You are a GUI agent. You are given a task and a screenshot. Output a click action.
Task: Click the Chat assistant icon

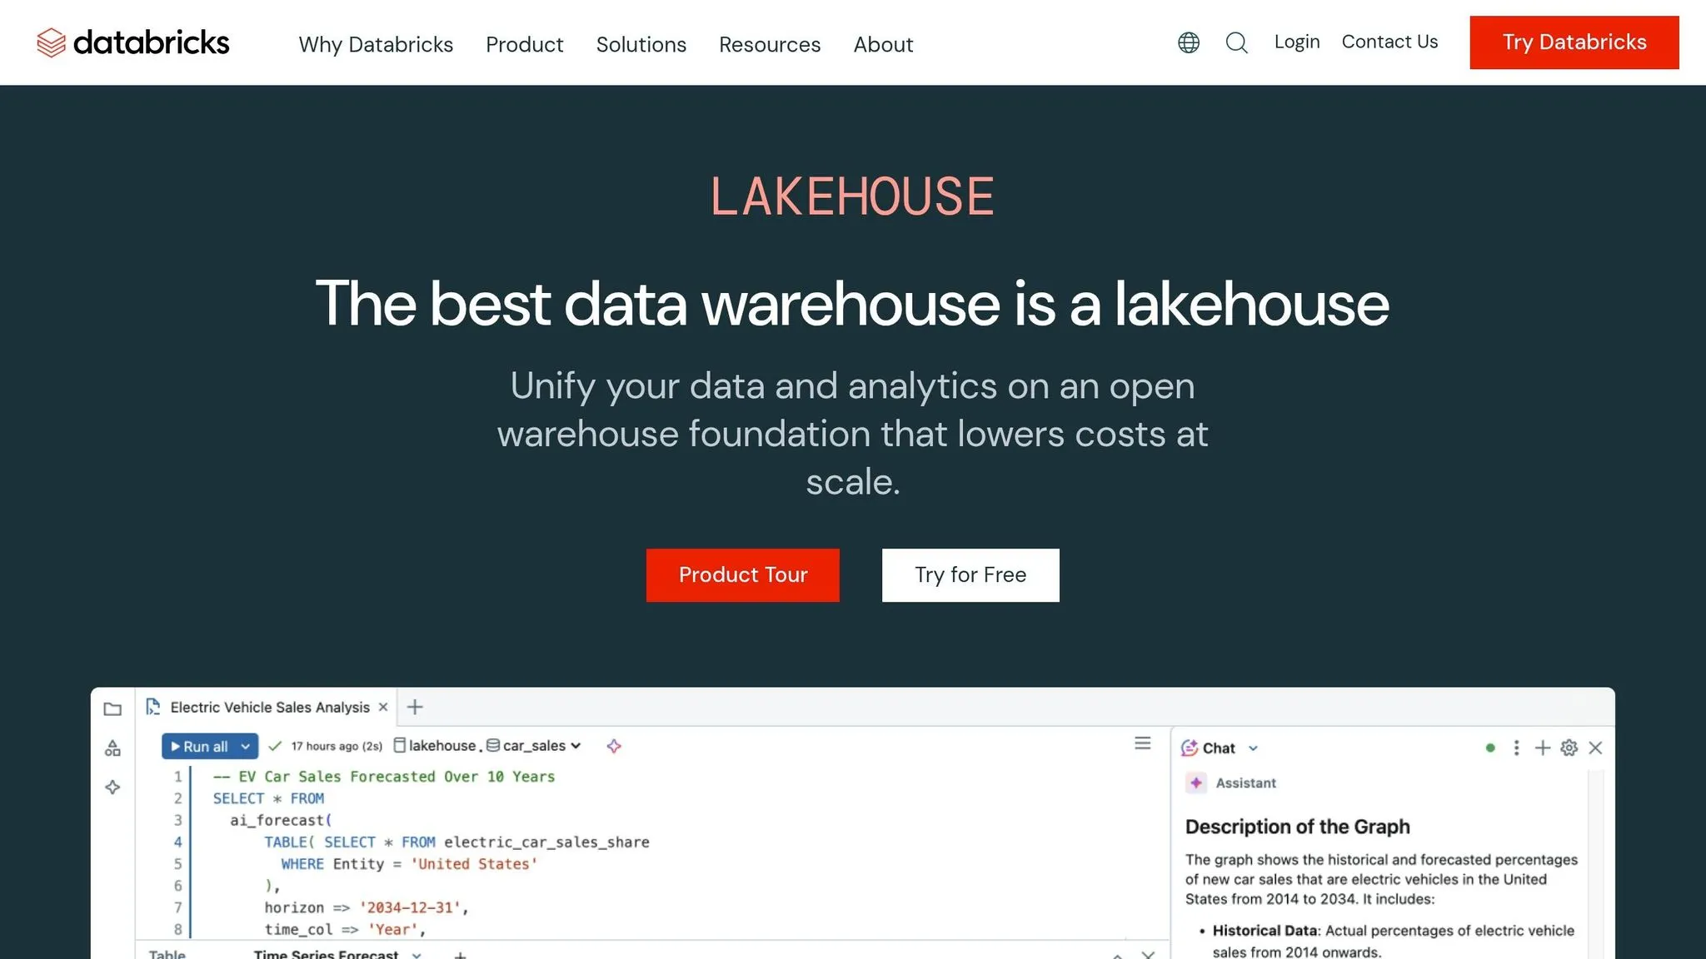[x=1190, y=748]
